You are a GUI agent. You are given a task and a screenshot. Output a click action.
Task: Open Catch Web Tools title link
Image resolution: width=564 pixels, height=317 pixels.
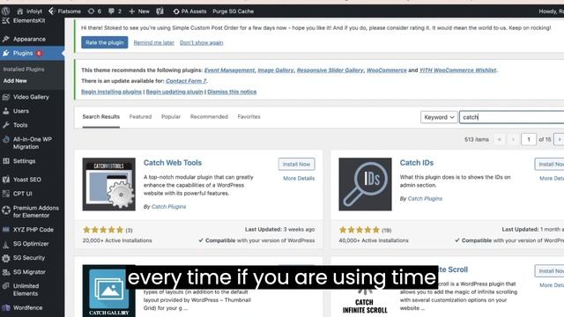(x=173, y=163)
